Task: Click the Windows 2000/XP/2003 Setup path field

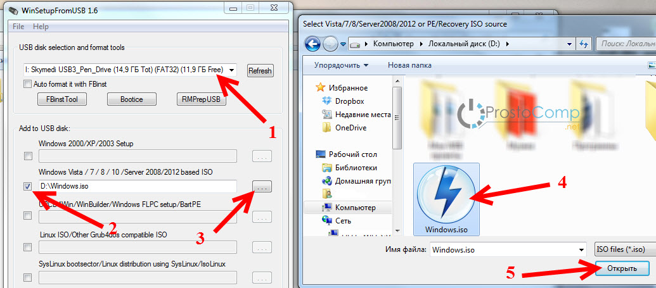Action: (x=138, y=156)
